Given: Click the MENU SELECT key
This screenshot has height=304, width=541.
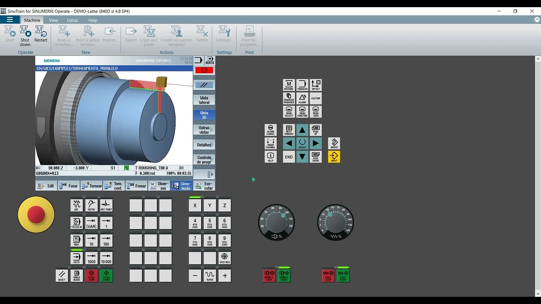Looking at the screenshot, I should (x=289, y=112).
